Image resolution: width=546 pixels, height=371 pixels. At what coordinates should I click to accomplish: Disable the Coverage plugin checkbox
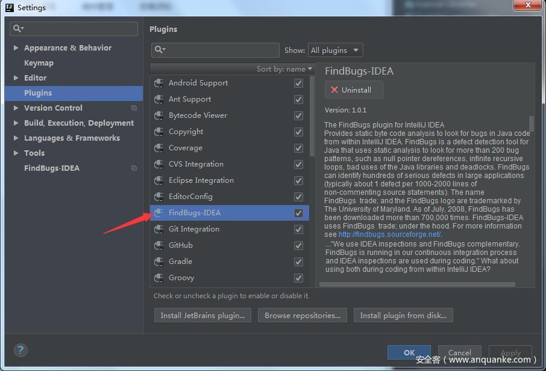tap(298, 147)
